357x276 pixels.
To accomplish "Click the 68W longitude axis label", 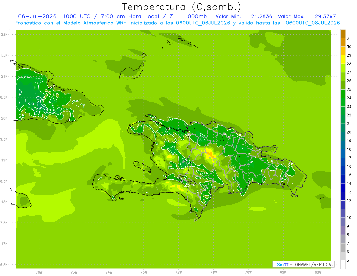I will pyautogui.click(x=318, y=272).
